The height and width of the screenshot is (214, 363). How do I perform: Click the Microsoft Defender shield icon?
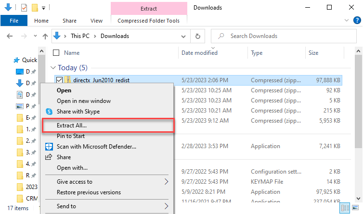(49, 146)
